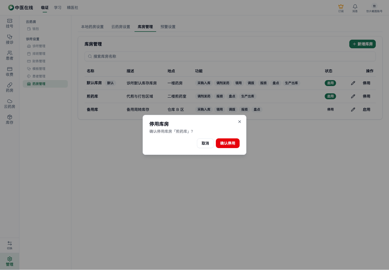Click the 默认 tag next to 默认库房
The width and height of the screenshot is (389, 270).
[110, 83]
